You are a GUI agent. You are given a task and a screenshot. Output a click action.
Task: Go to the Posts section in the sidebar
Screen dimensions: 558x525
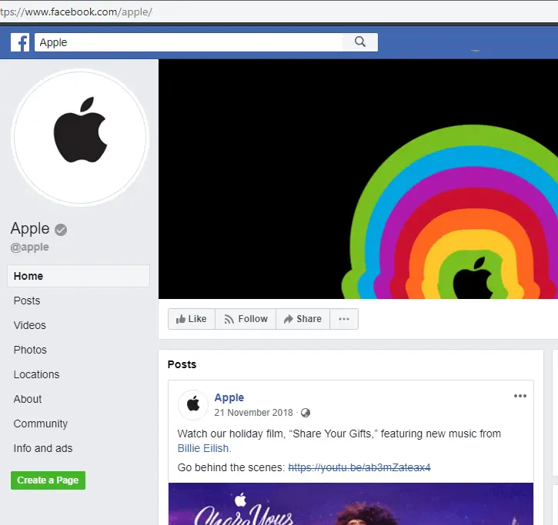[27, 301]
